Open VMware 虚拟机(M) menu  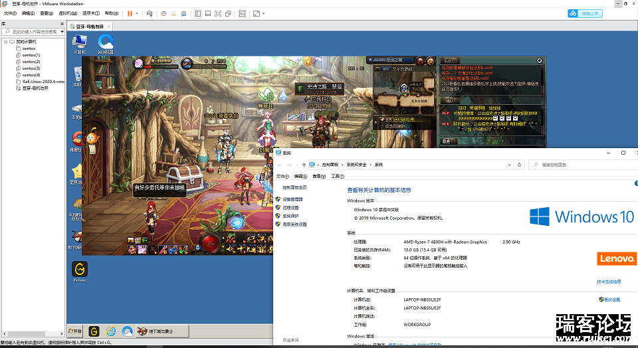coord(68,13)
